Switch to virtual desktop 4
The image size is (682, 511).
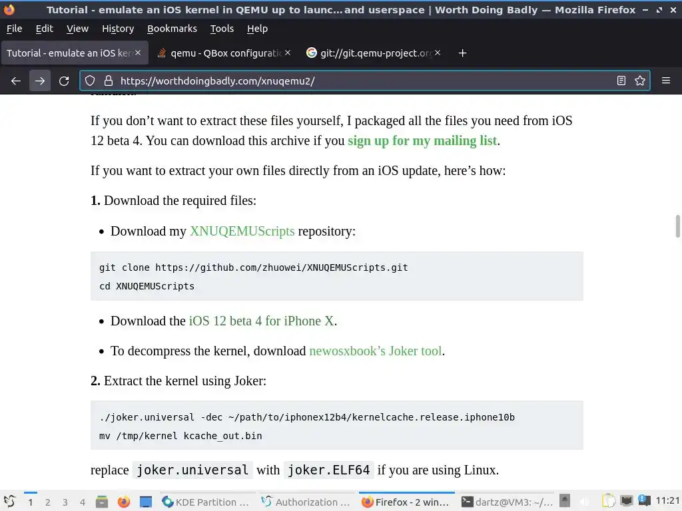click(x=83, y=502)
